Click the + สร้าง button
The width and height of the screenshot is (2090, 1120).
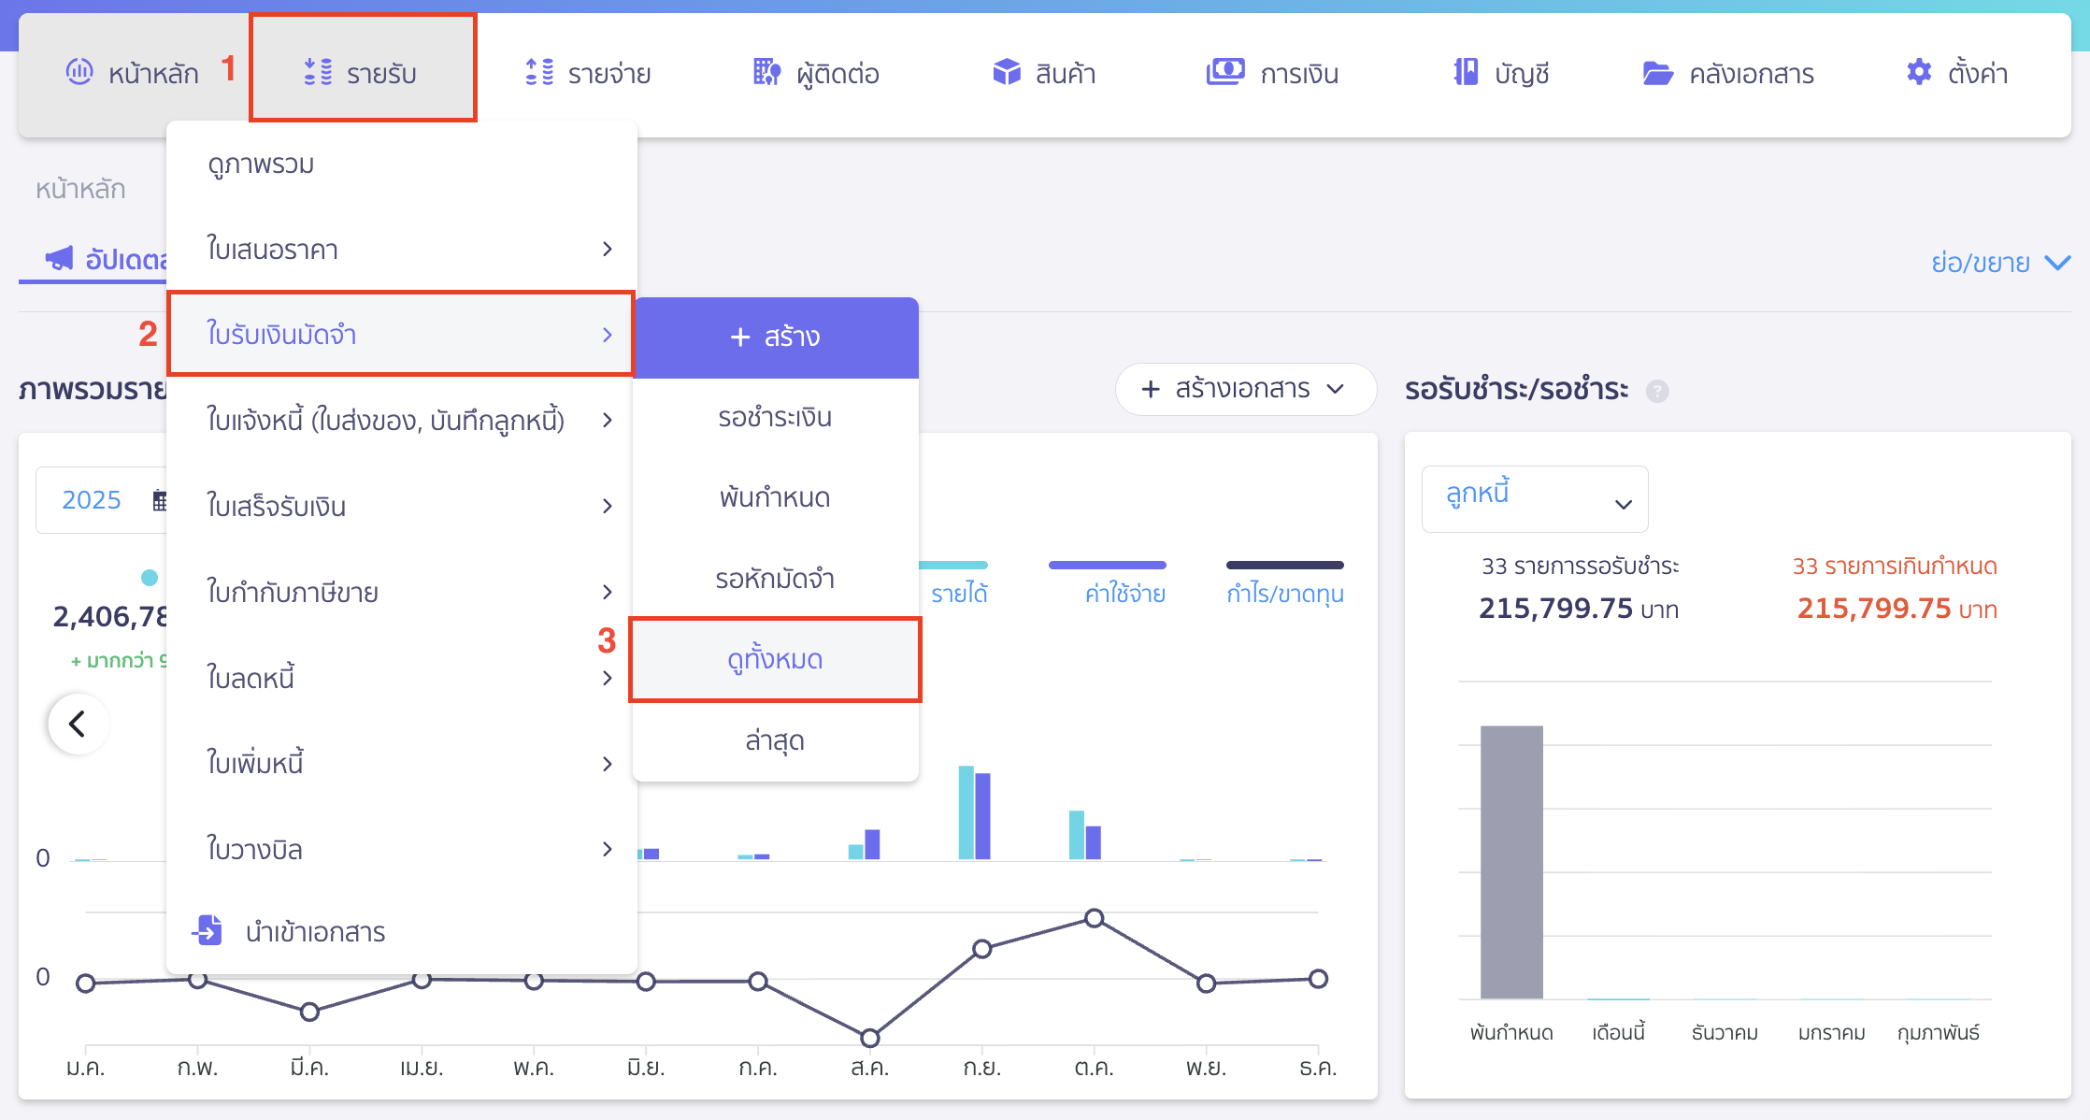(775, 337)
